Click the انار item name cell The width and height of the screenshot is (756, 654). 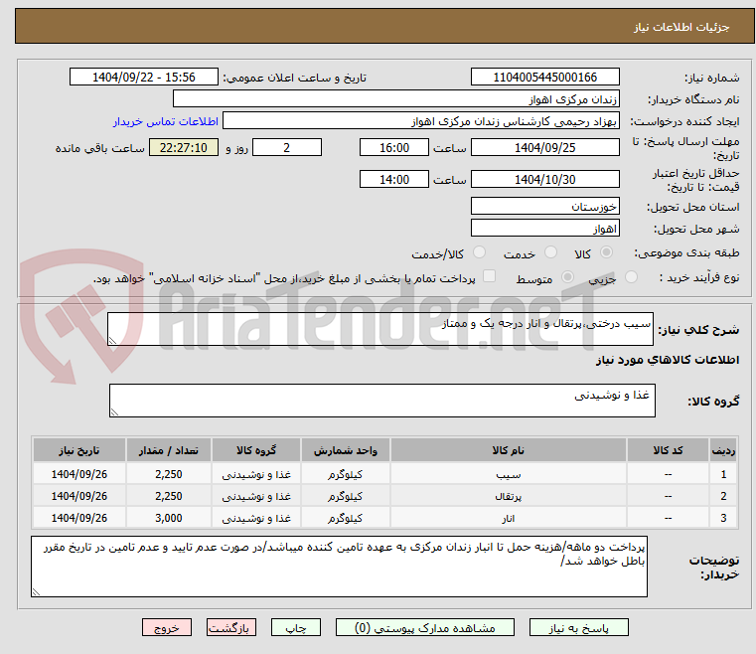click(x=509, y=518)
